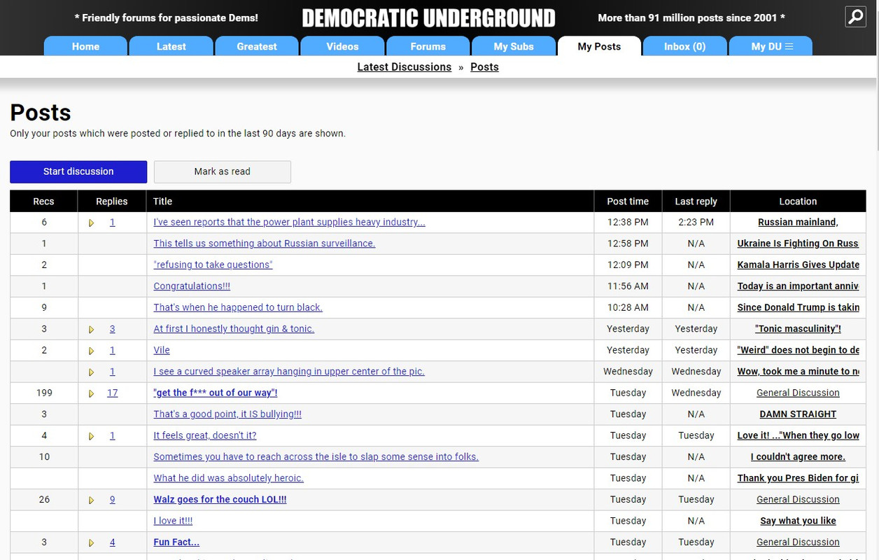Open location "Love it! ...When they go low"

click(x=798, y=435)
